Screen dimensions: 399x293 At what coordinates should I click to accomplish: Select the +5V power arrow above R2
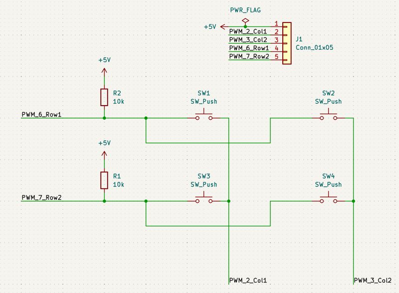tap(104, 72)
